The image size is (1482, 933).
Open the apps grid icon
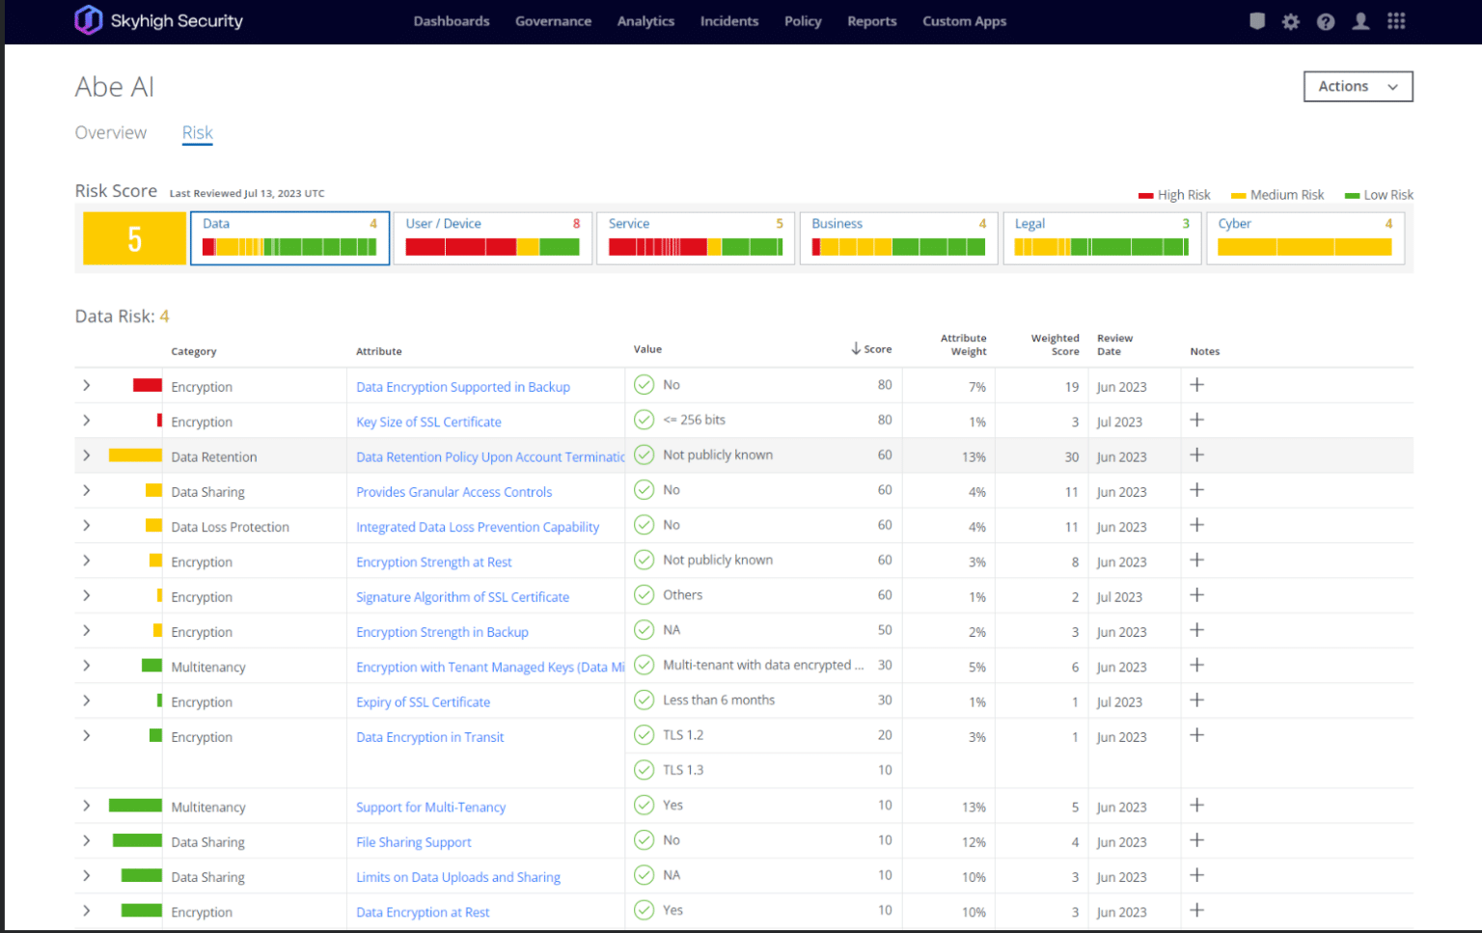click(x=1396, y=20)
